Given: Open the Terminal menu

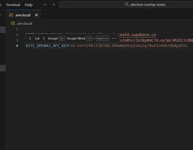Looking at the screenshot, I should coord(13,5).
